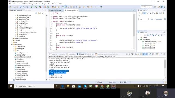This screenshot has width=175, height=98.
Task: Open Google Chrome from the taskbar
Action: pyautogui.click(x=102, y=86)
